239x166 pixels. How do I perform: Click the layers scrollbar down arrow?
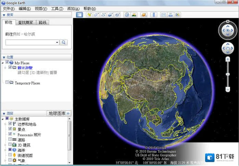click(x=70, y=163)
